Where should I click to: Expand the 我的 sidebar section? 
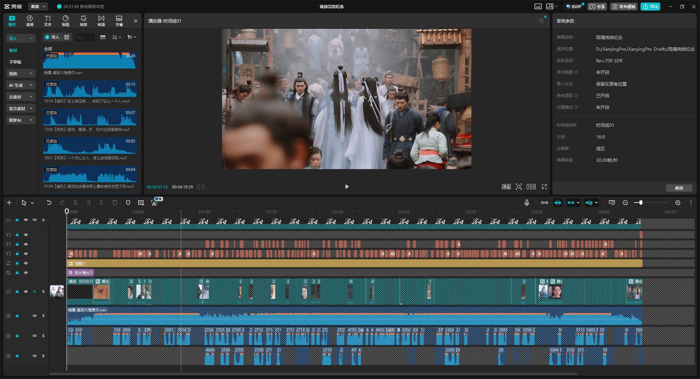[x=21, y=74]
